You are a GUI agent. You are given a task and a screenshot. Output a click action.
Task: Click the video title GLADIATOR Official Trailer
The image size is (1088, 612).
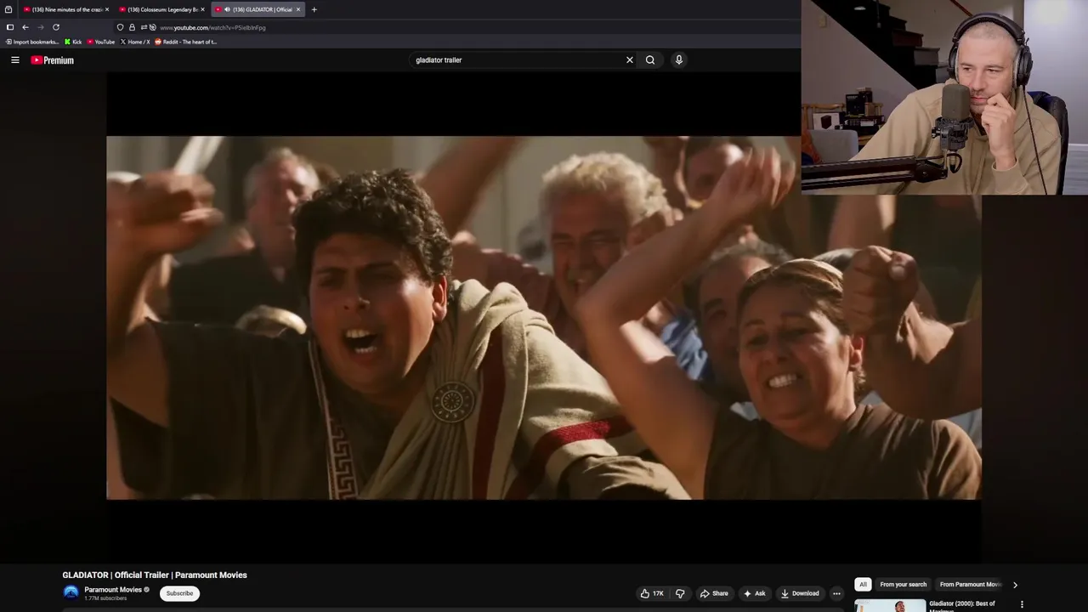point(155,575)
